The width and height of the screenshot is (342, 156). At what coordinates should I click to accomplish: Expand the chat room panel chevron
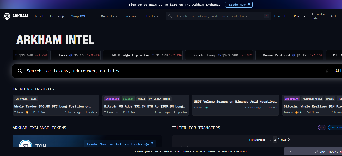point(289,151)
